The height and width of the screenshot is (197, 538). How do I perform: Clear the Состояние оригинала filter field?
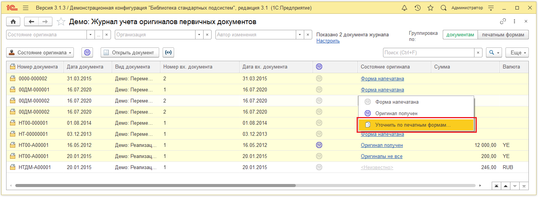pyautogui.click(x=107, y=34)
